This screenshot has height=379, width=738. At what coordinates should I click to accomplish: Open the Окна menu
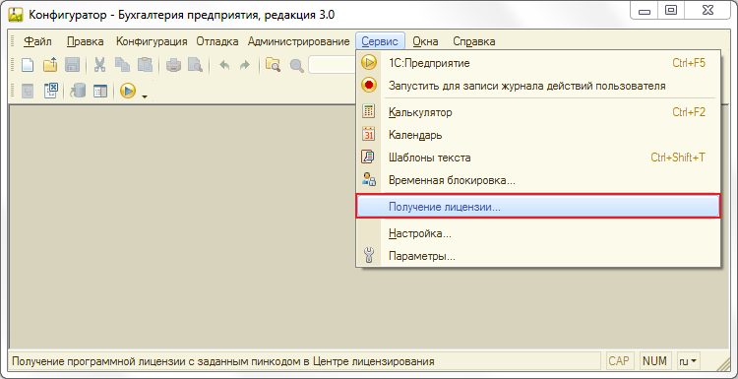(425, 41)
